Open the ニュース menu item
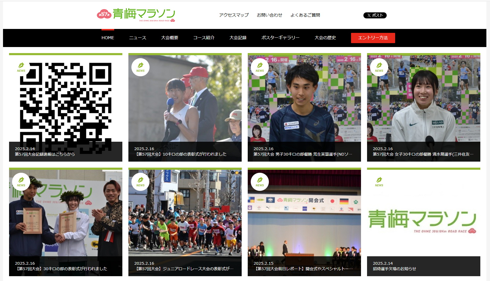 (x=138, y=38)
